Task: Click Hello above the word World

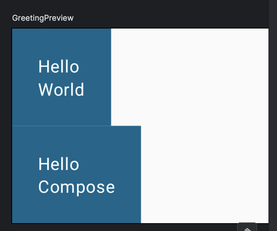Action: coord(59,66)
